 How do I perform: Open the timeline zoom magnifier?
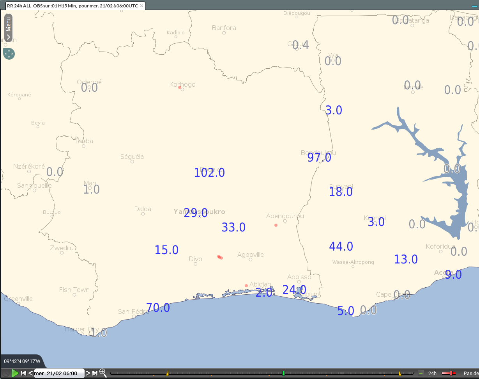pos(103,372)
